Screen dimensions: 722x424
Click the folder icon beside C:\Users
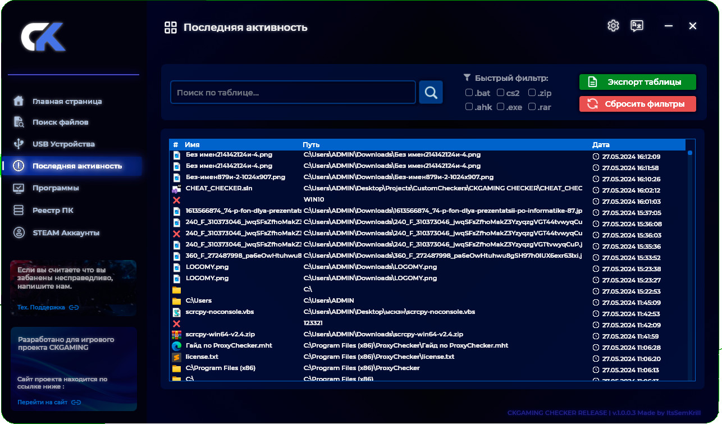tap(176, 301)
